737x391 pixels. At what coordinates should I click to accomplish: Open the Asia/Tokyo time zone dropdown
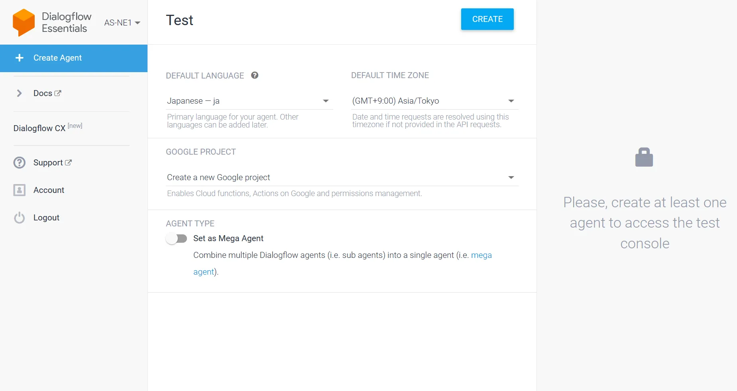click(434, 101)
